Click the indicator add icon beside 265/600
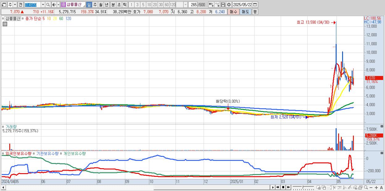Screen dimensions: 385x191 tap(211, 5)
